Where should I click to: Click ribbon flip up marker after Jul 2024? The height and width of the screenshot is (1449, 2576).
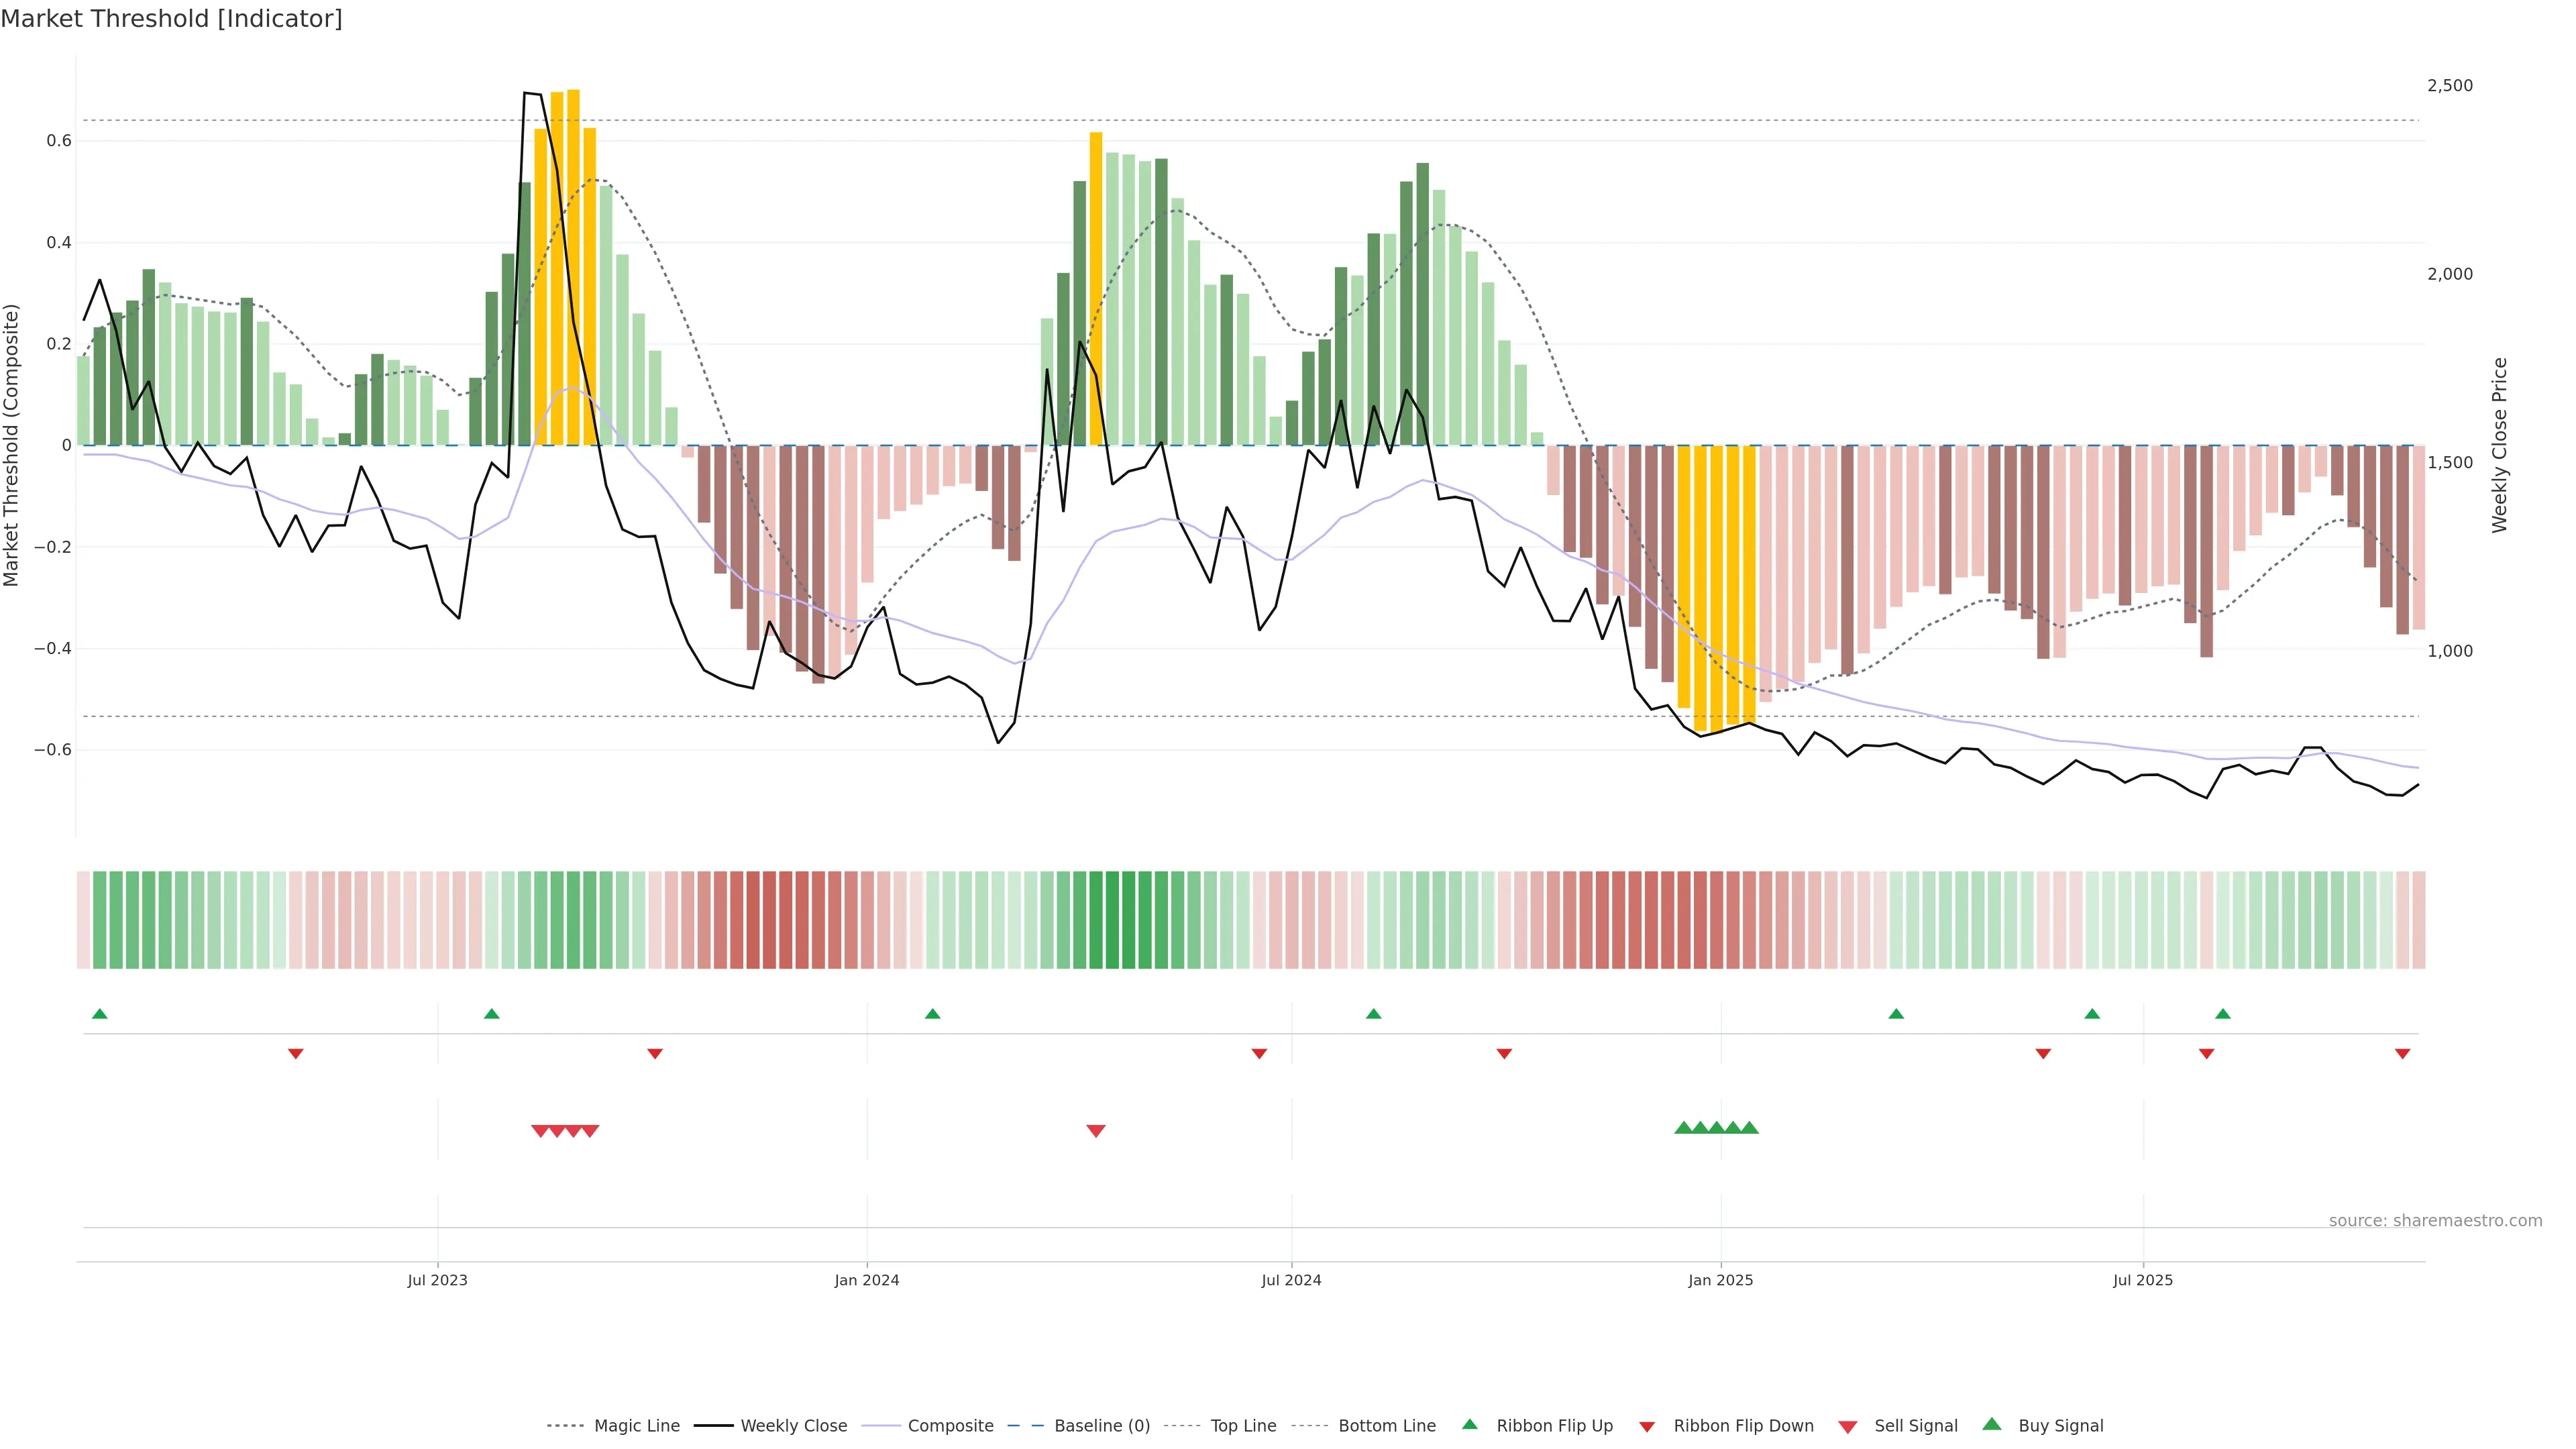[x=1374, y=1014]
